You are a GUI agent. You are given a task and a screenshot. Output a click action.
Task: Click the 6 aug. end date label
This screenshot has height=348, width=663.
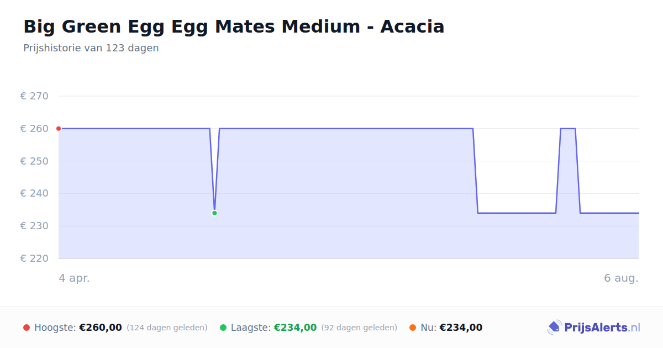tap(621, 278)
